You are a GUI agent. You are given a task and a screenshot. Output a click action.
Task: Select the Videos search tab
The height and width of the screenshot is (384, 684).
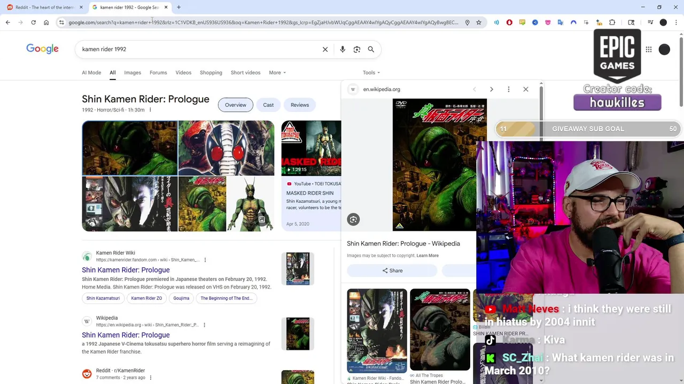click(183, 73)
